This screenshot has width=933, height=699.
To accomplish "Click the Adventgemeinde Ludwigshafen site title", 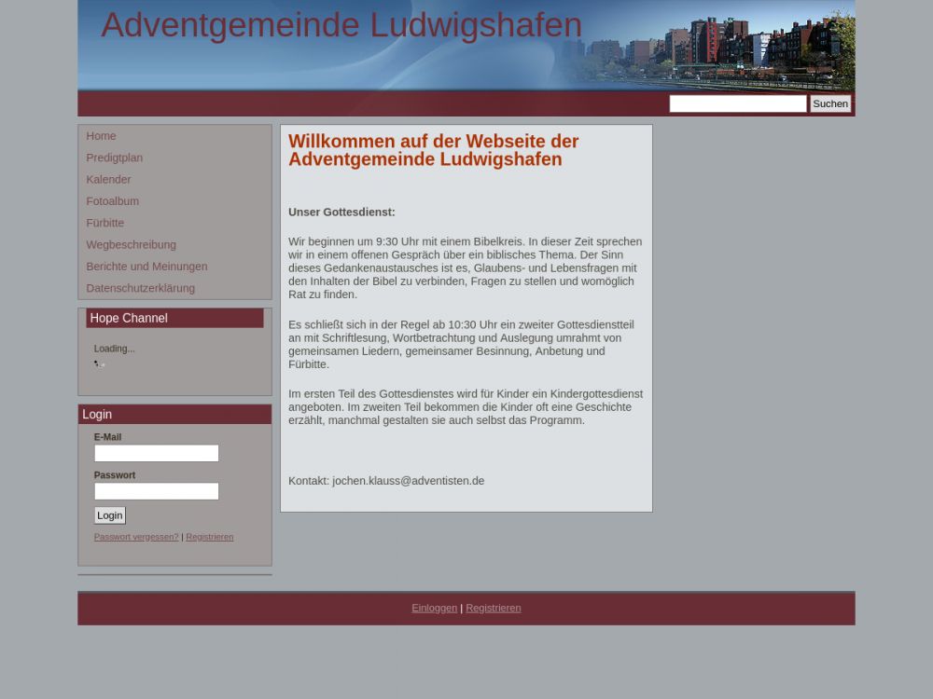I will point(341,25).
